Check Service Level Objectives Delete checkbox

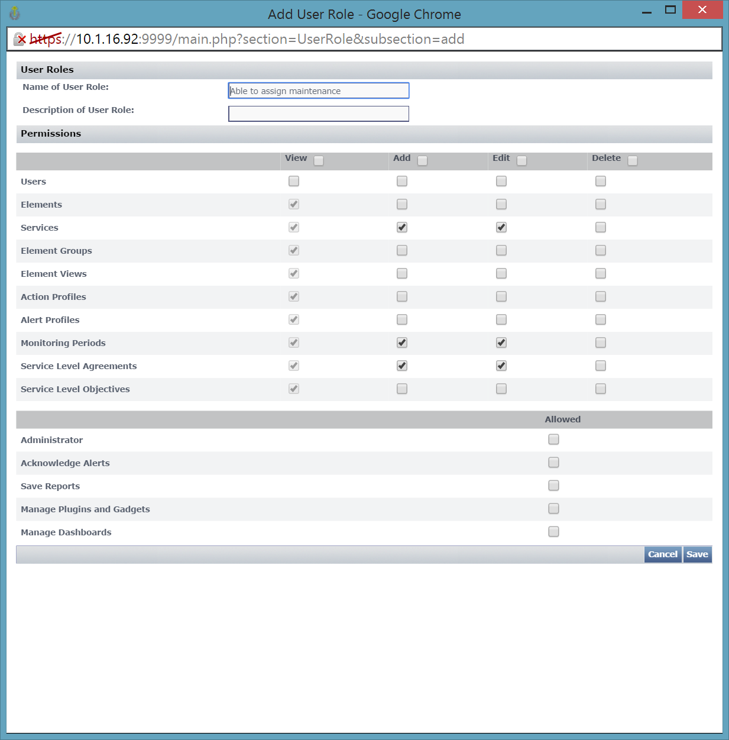pyautogui.click(x=601, y=389)
